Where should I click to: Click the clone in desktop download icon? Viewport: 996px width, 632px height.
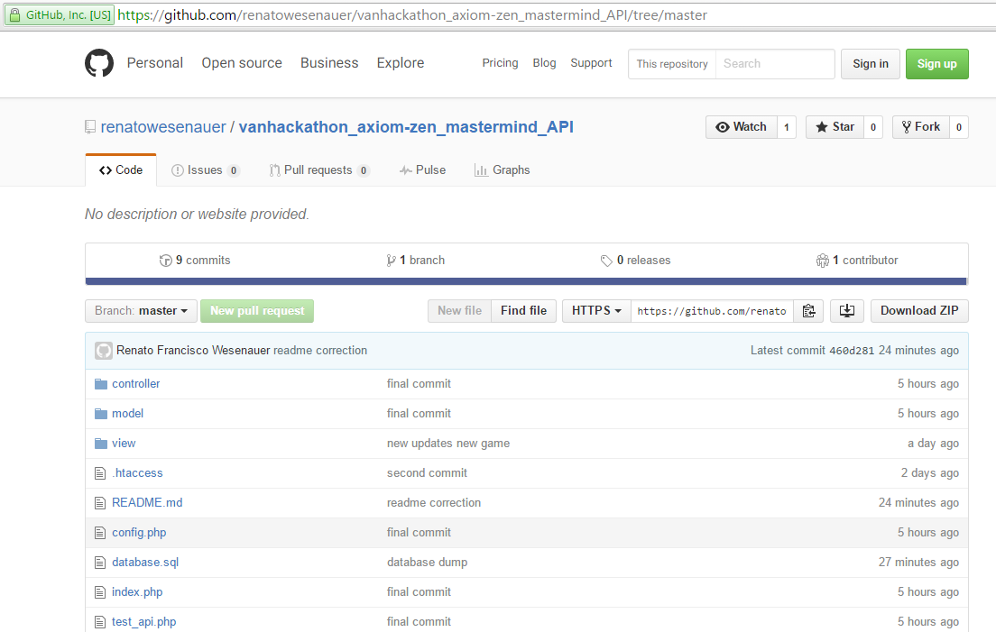[x=847, y=311]
